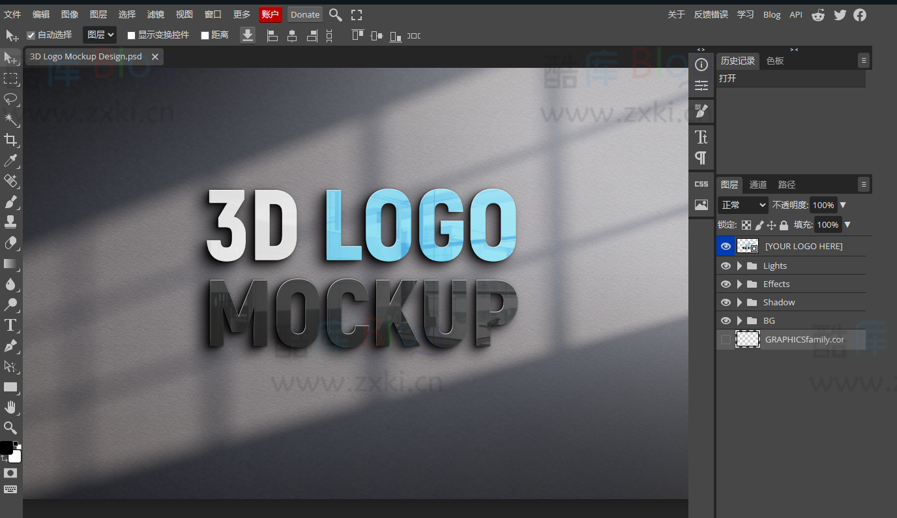Click the Donate button
The height and width of the screenshot is (518, 897).
pos(304,14)
